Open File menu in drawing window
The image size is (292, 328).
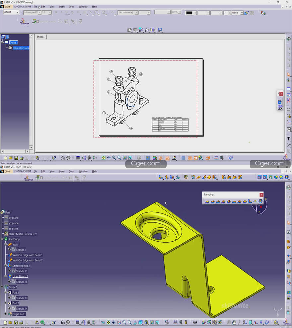click(x=35, y=7)
